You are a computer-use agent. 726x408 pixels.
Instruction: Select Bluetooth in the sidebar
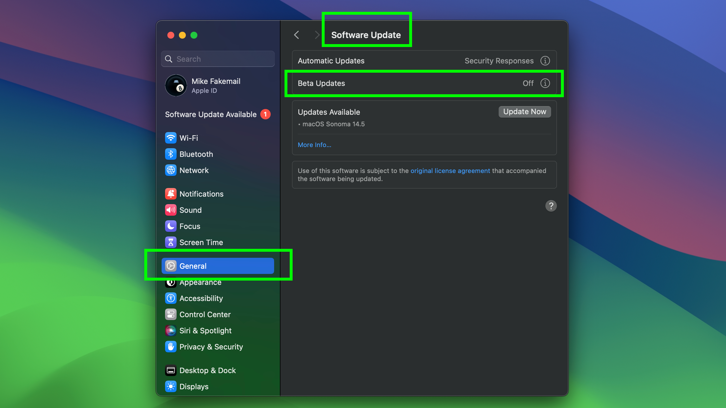(x=196, y=154)
